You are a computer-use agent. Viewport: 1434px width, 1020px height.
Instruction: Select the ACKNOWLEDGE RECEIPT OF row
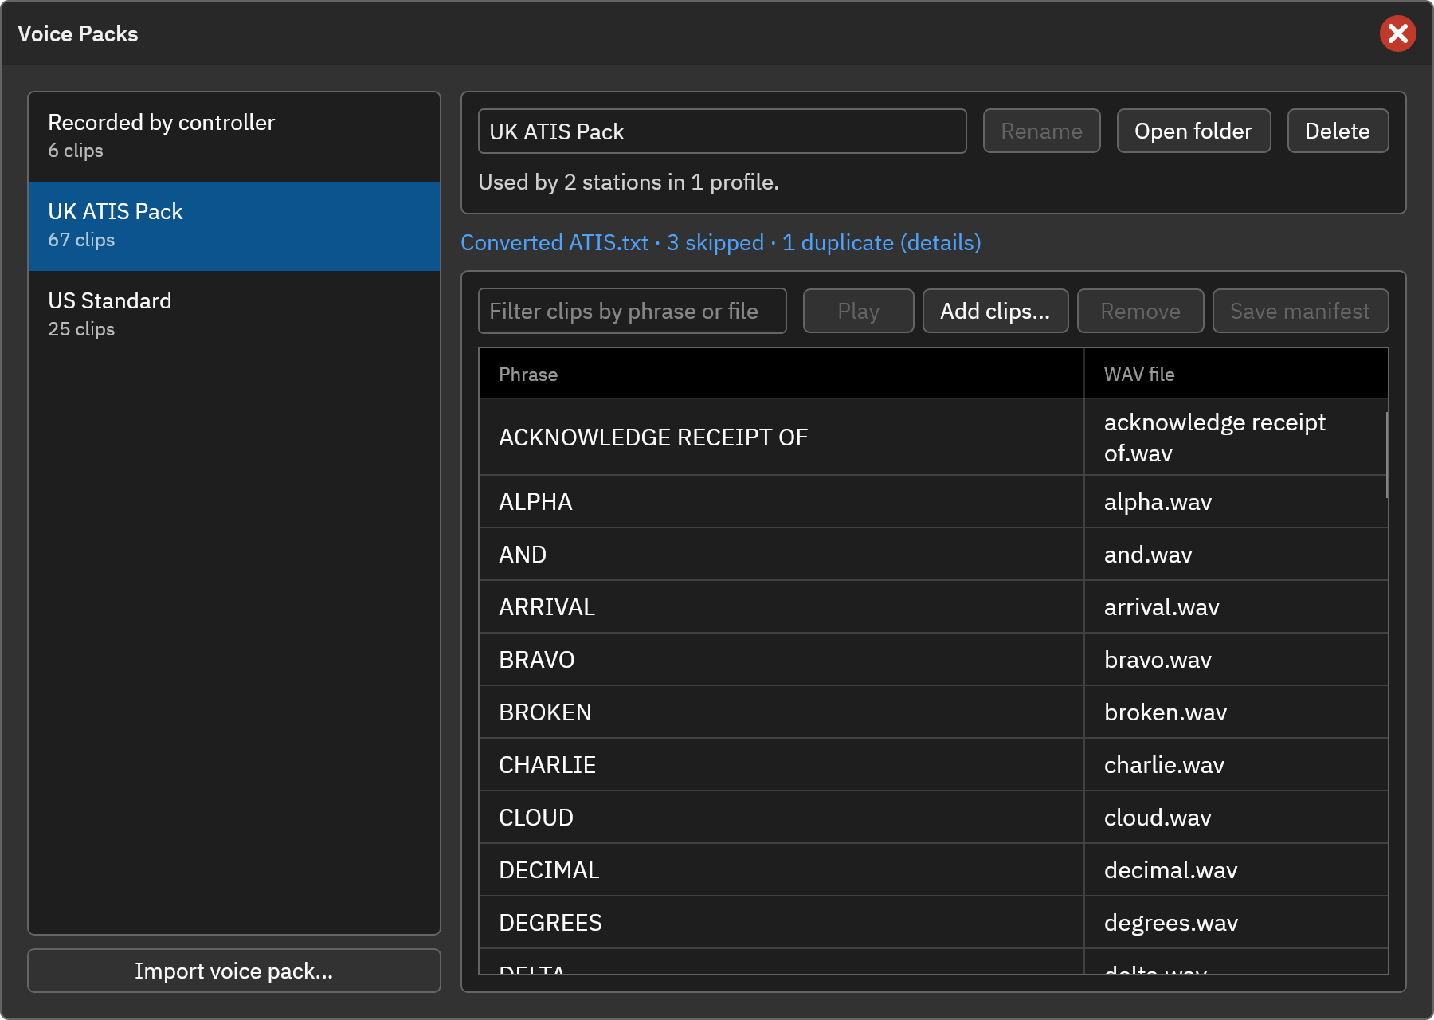[933, 437]
